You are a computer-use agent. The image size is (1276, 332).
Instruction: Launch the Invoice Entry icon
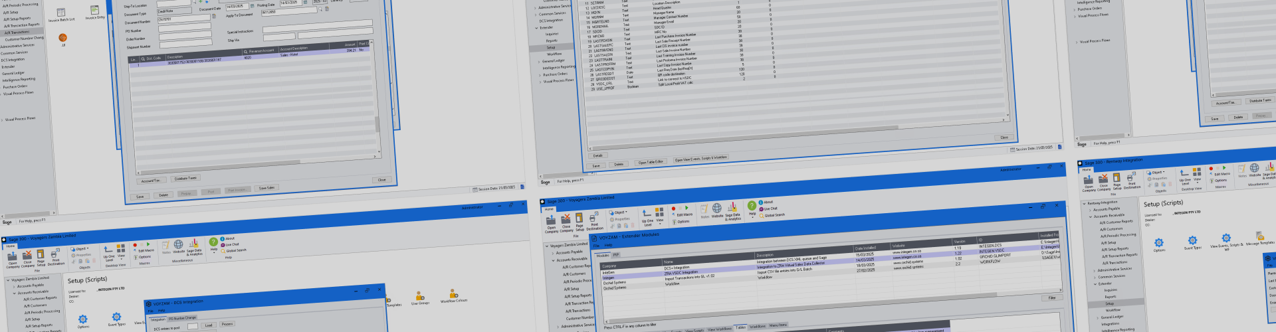[x=95, y=10]
